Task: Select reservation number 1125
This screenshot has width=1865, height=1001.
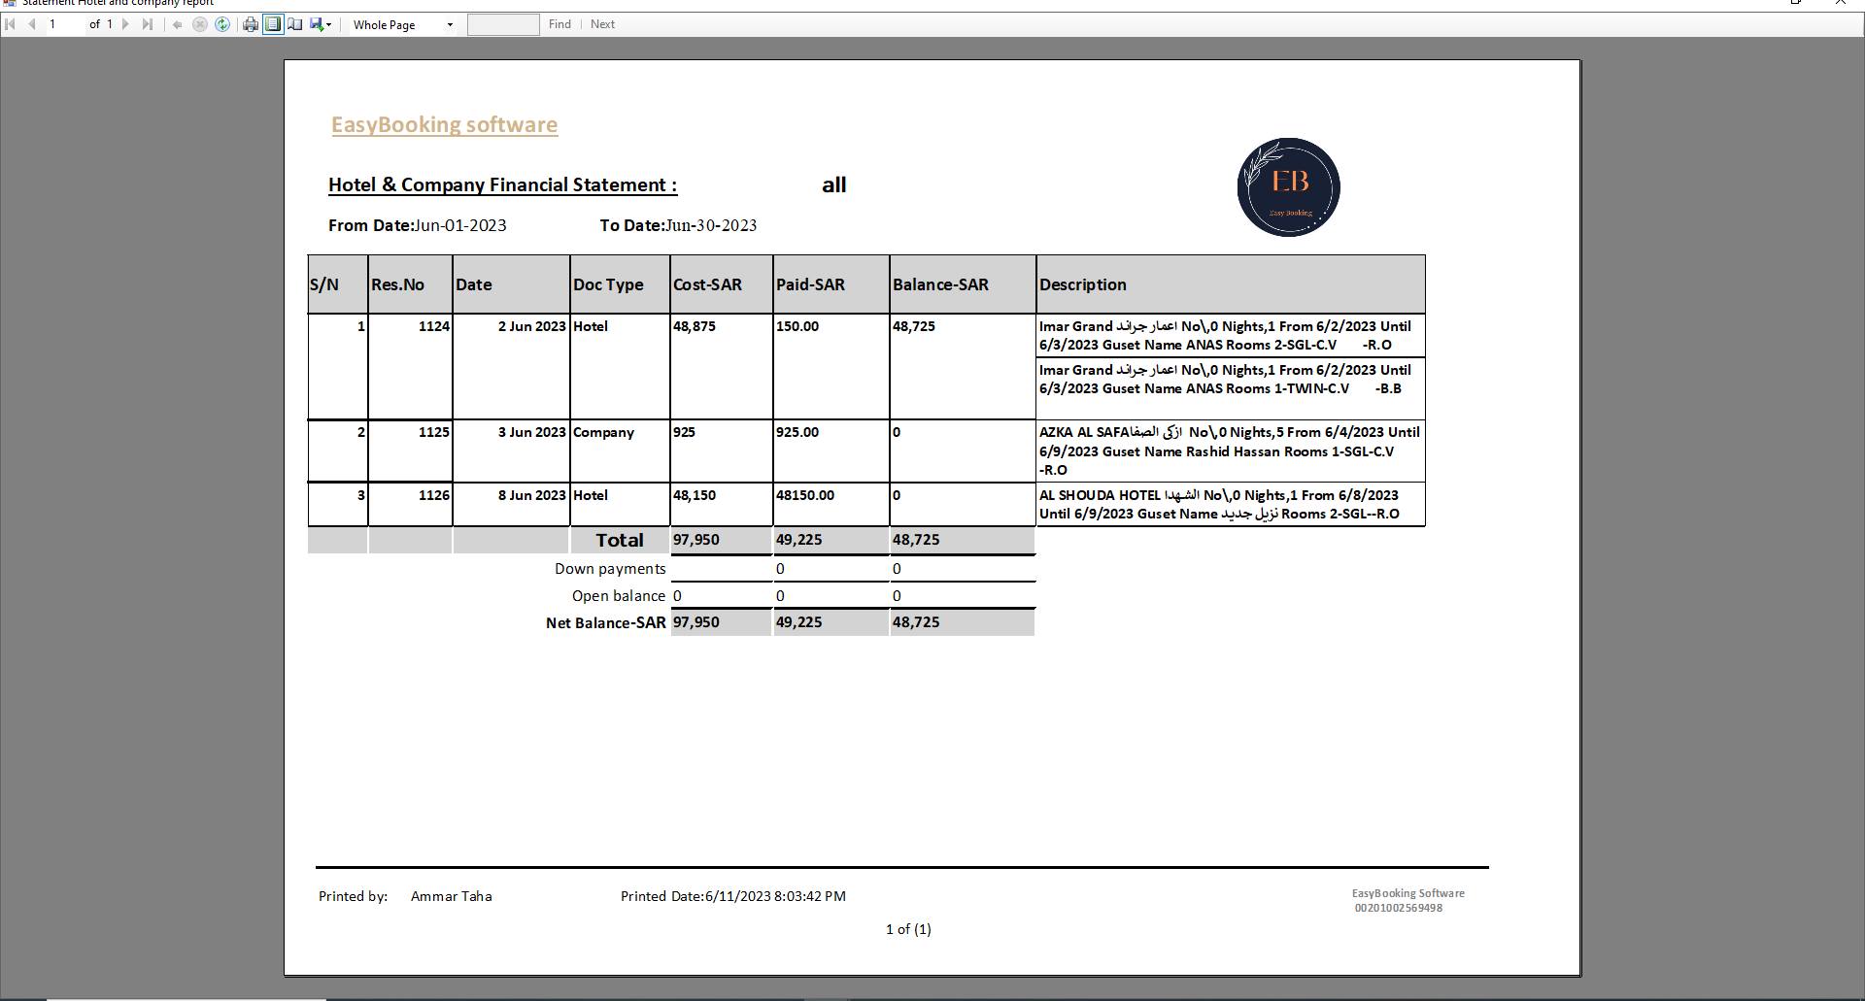Action: pyautogui.click(x=434, y=432)
